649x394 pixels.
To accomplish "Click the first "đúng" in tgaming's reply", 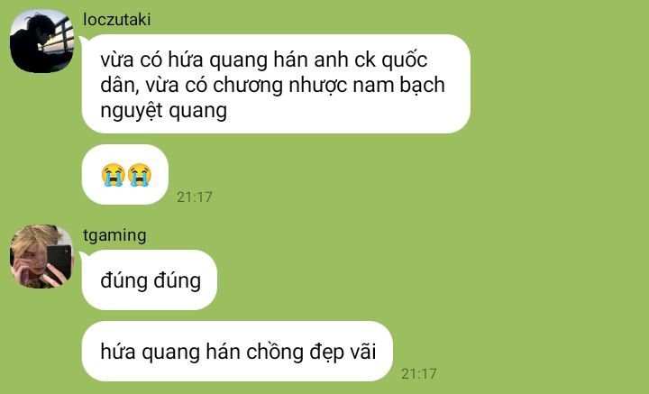I will (x=123, y=281).
